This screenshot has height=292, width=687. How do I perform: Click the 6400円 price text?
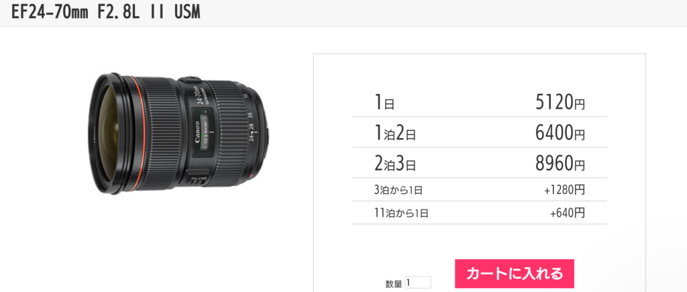pos(560,133)
